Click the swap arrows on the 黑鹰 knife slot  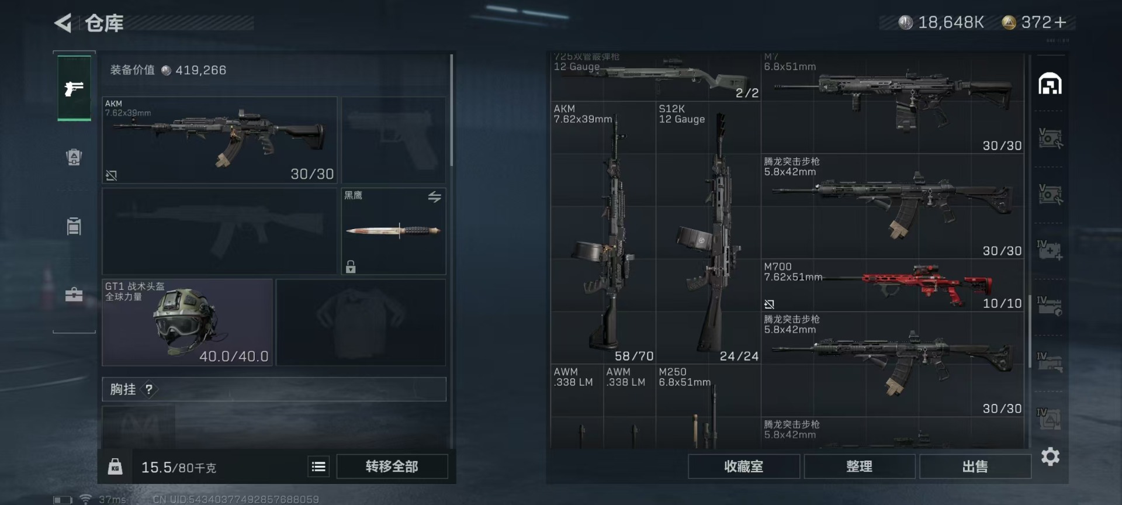coord(434,197)
